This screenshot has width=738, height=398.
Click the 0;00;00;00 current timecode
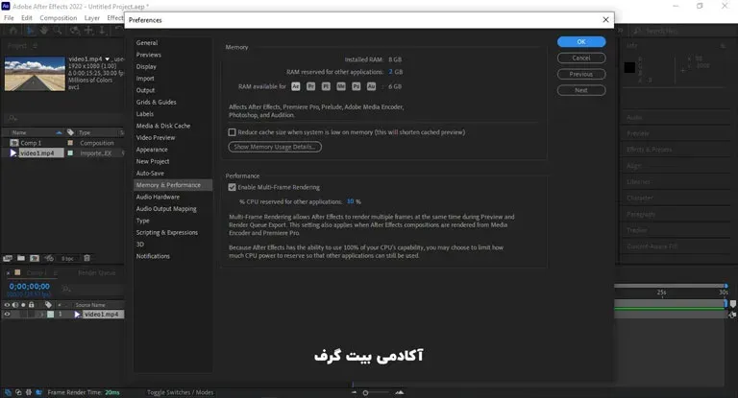pyautogui.click(x=29, y=286)
